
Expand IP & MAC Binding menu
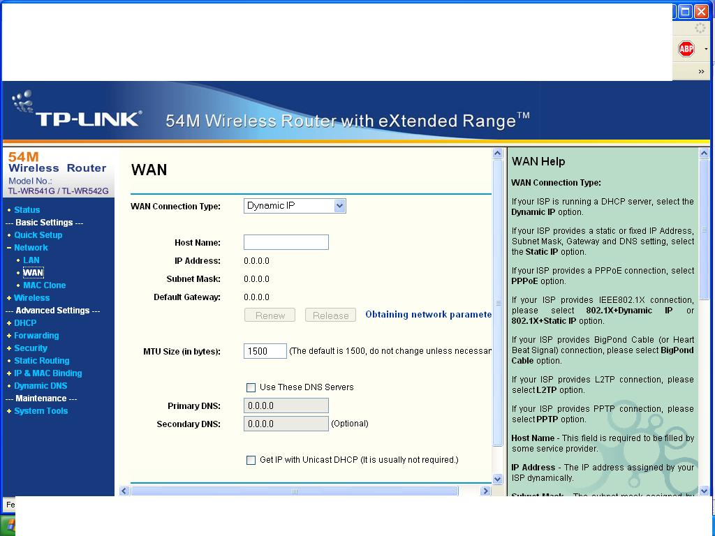click(48, 373)
